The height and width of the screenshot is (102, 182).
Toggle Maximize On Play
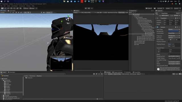coord(113,12)
